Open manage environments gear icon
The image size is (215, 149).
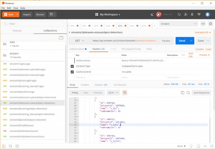tap(210, 24)
